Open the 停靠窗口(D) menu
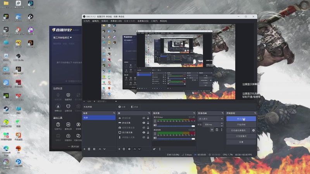This screenshot has height=174, width=310. [x=116, y=21]
